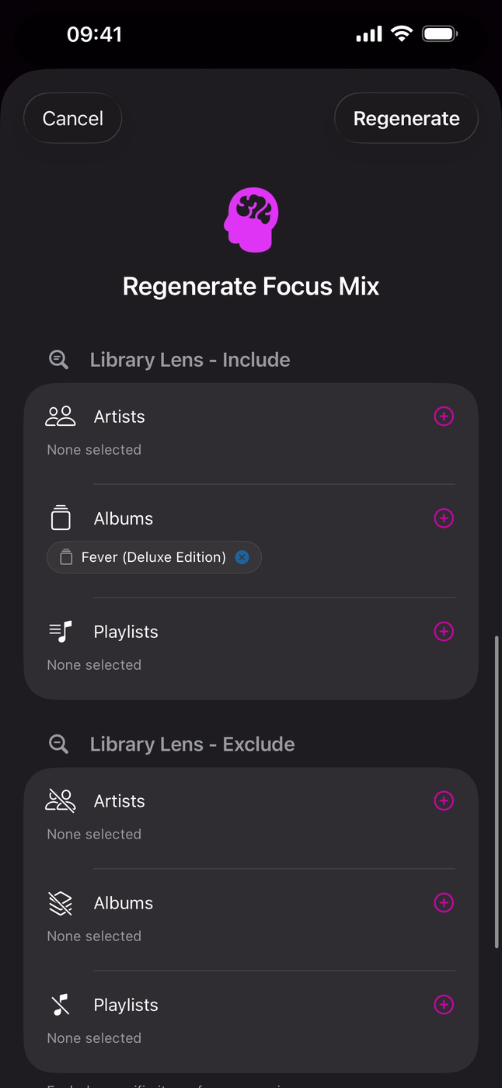Add an artist to the Exclude lens
This screenshot has width=502, height=1088.
[444, 801]
